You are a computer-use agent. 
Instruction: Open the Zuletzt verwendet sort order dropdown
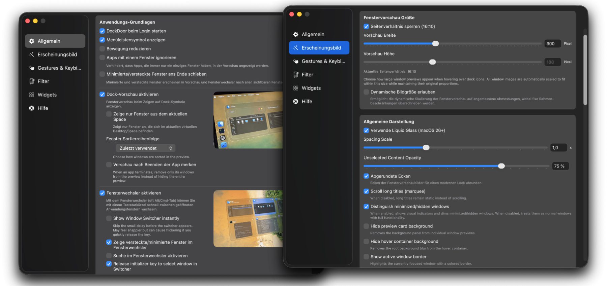pos(145,148)
